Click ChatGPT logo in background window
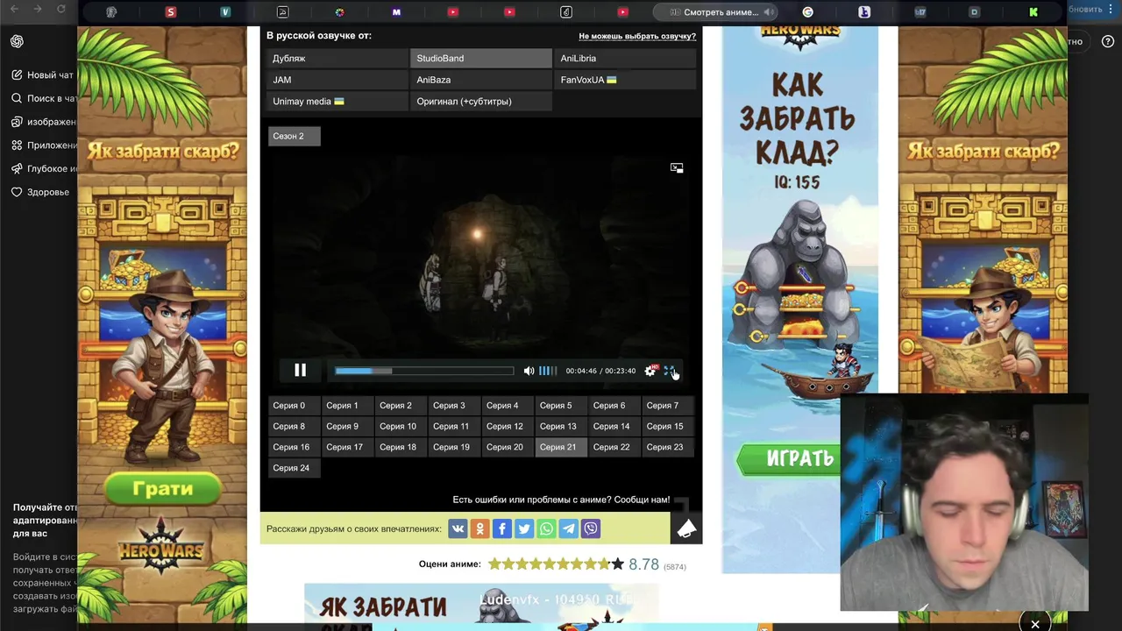Screen dimensions: 1122x631 click(x=17, y=41)
